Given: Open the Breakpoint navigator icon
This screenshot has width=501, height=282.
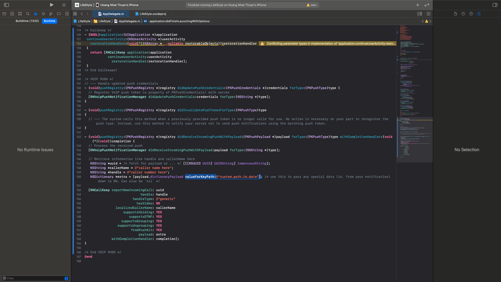Looking at the screenshot, I should (59, 14).
